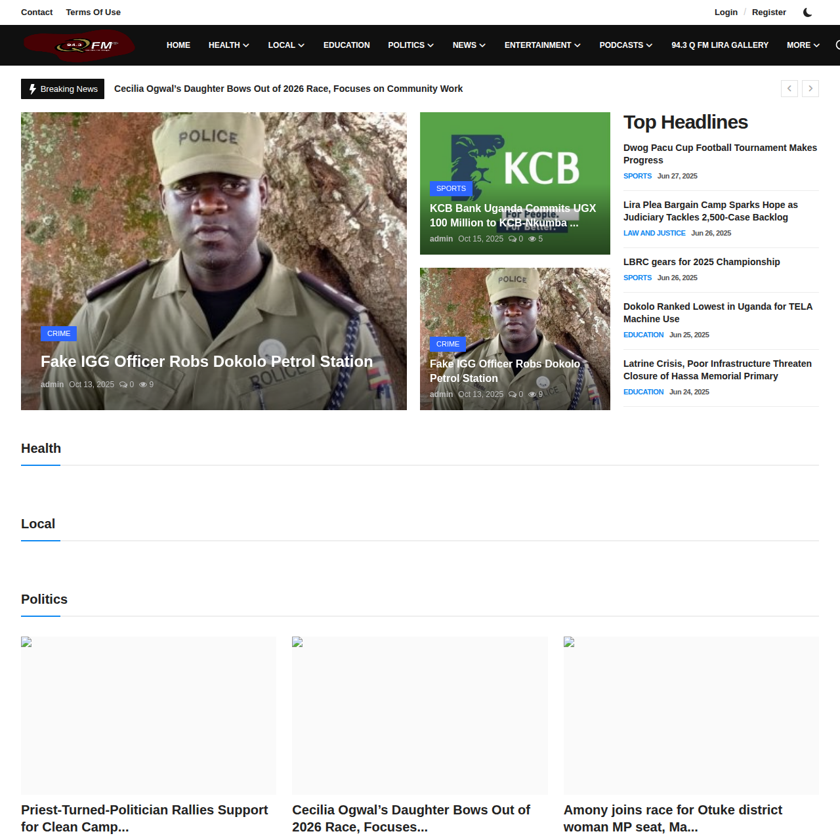Toggle dark mode with the moon icon
Viewport: 840px width, 840px height.
click(807, 12)
